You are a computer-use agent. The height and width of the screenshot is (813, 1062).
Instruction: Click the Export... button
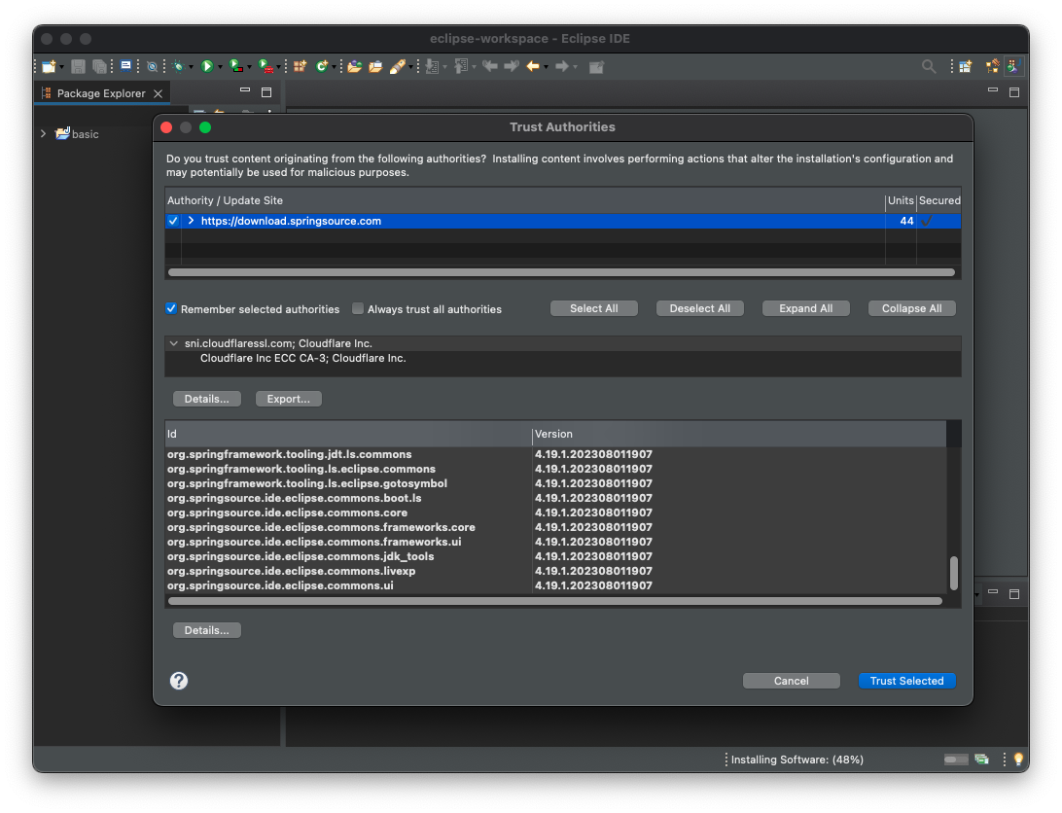pyautogui.click(x=289, y=399)
